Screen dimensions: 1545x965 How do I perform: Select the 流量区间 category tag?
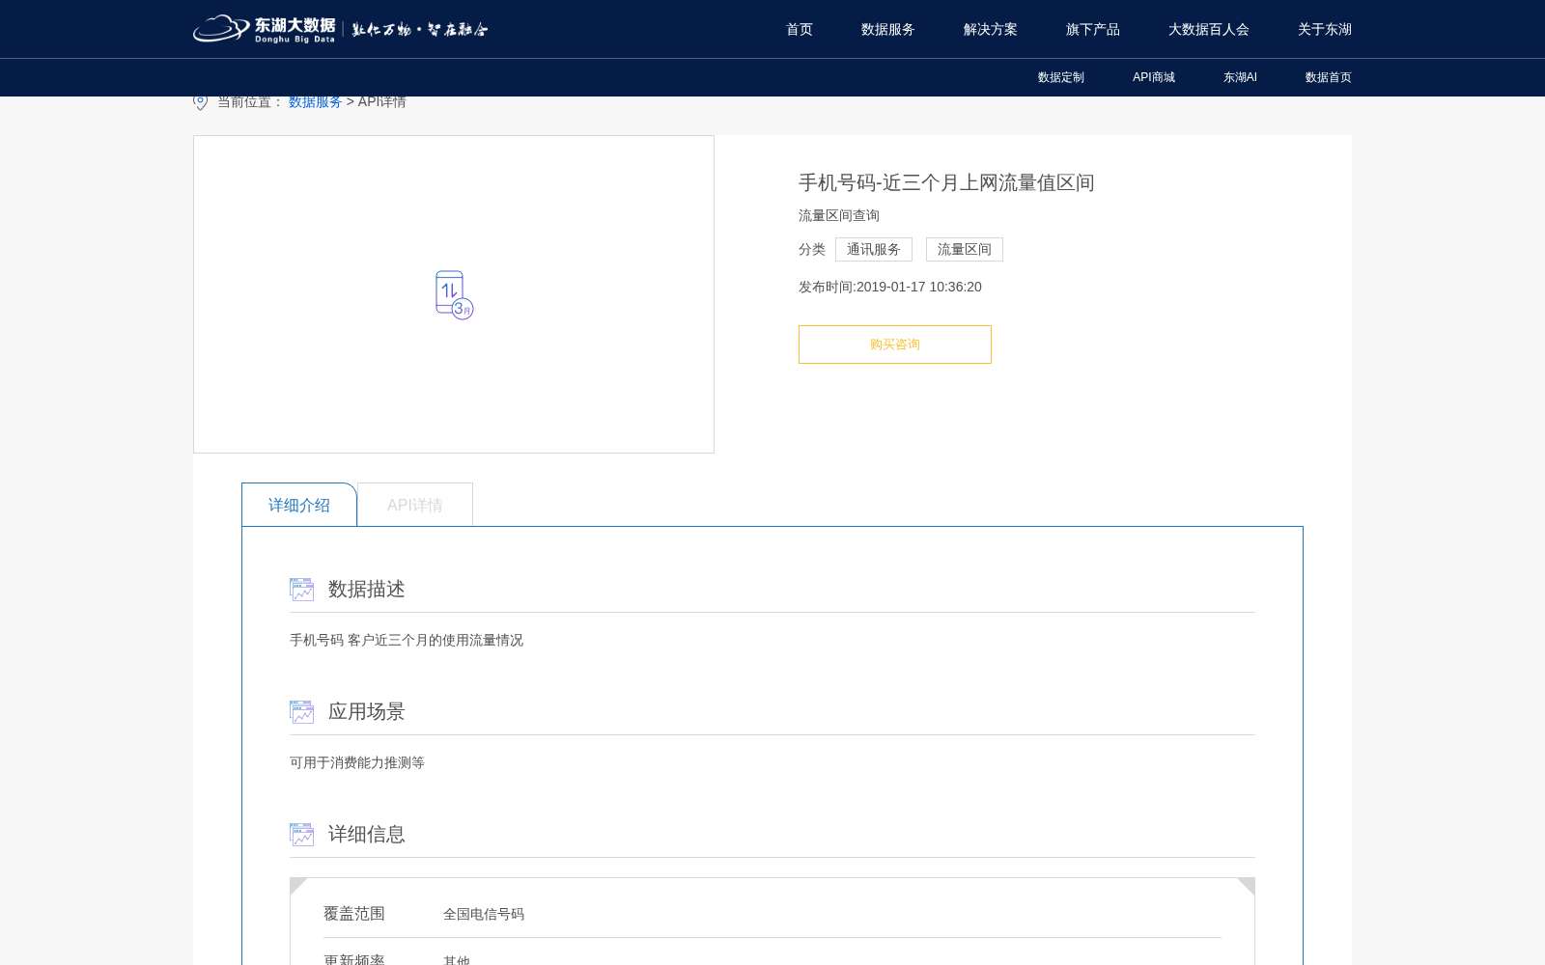tap(965, 249)
